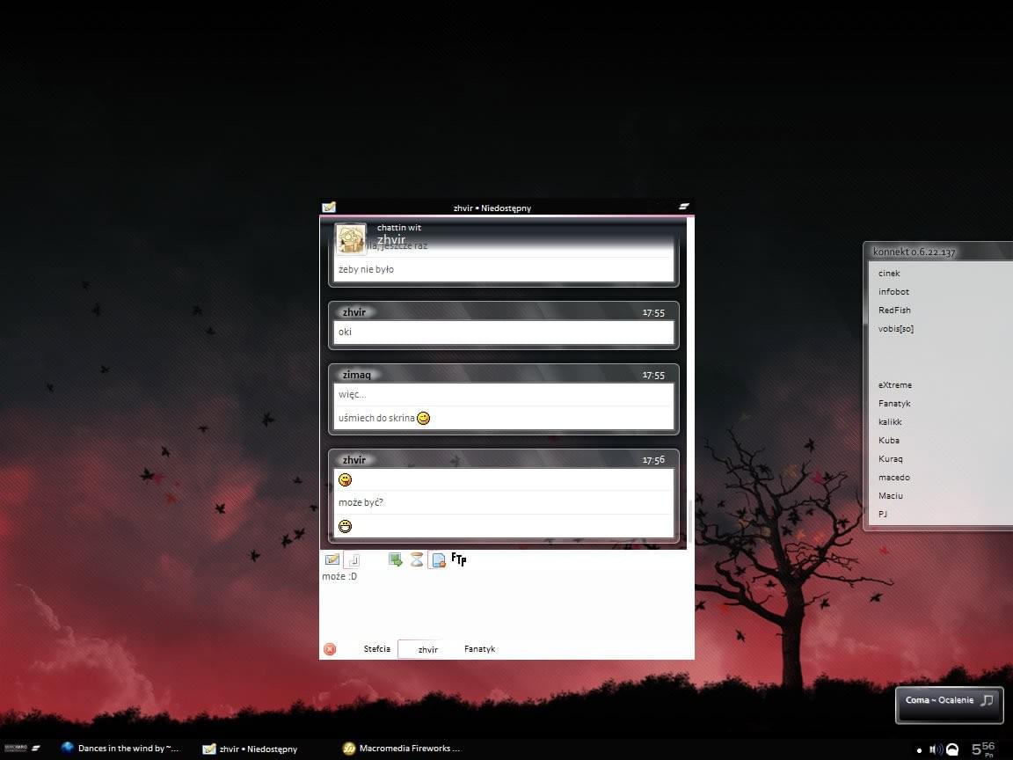Screen dimensions: 1013x760
Task: Click the volume speaker icon in system tray
Action: [935, 749]
